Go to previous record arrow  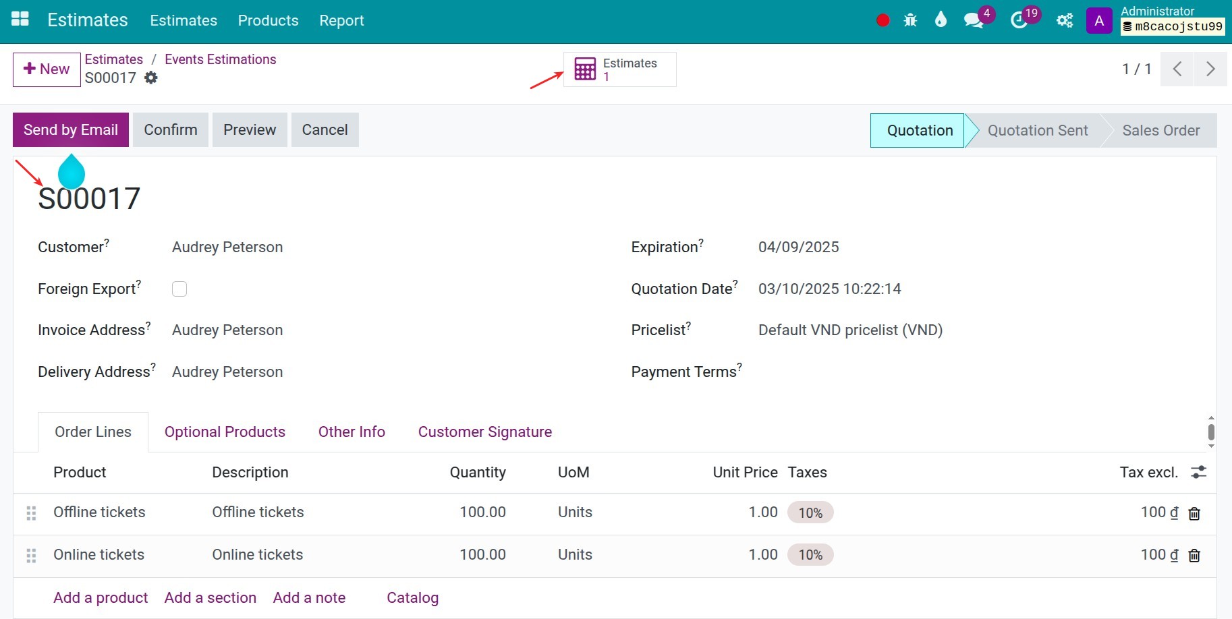click(x=1177, y=69)
